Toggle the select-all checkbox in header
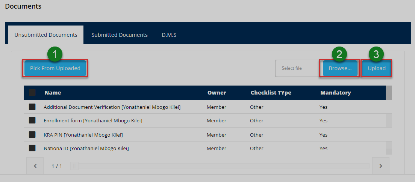 tap(32, 93)
